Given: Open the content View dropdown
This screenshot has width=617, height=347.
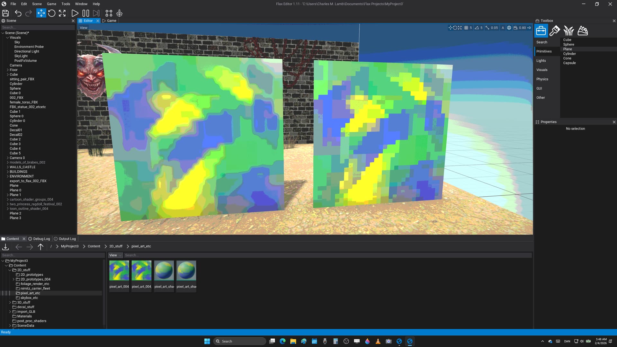Looking at the screenshot, I should [x=115, y=255].
